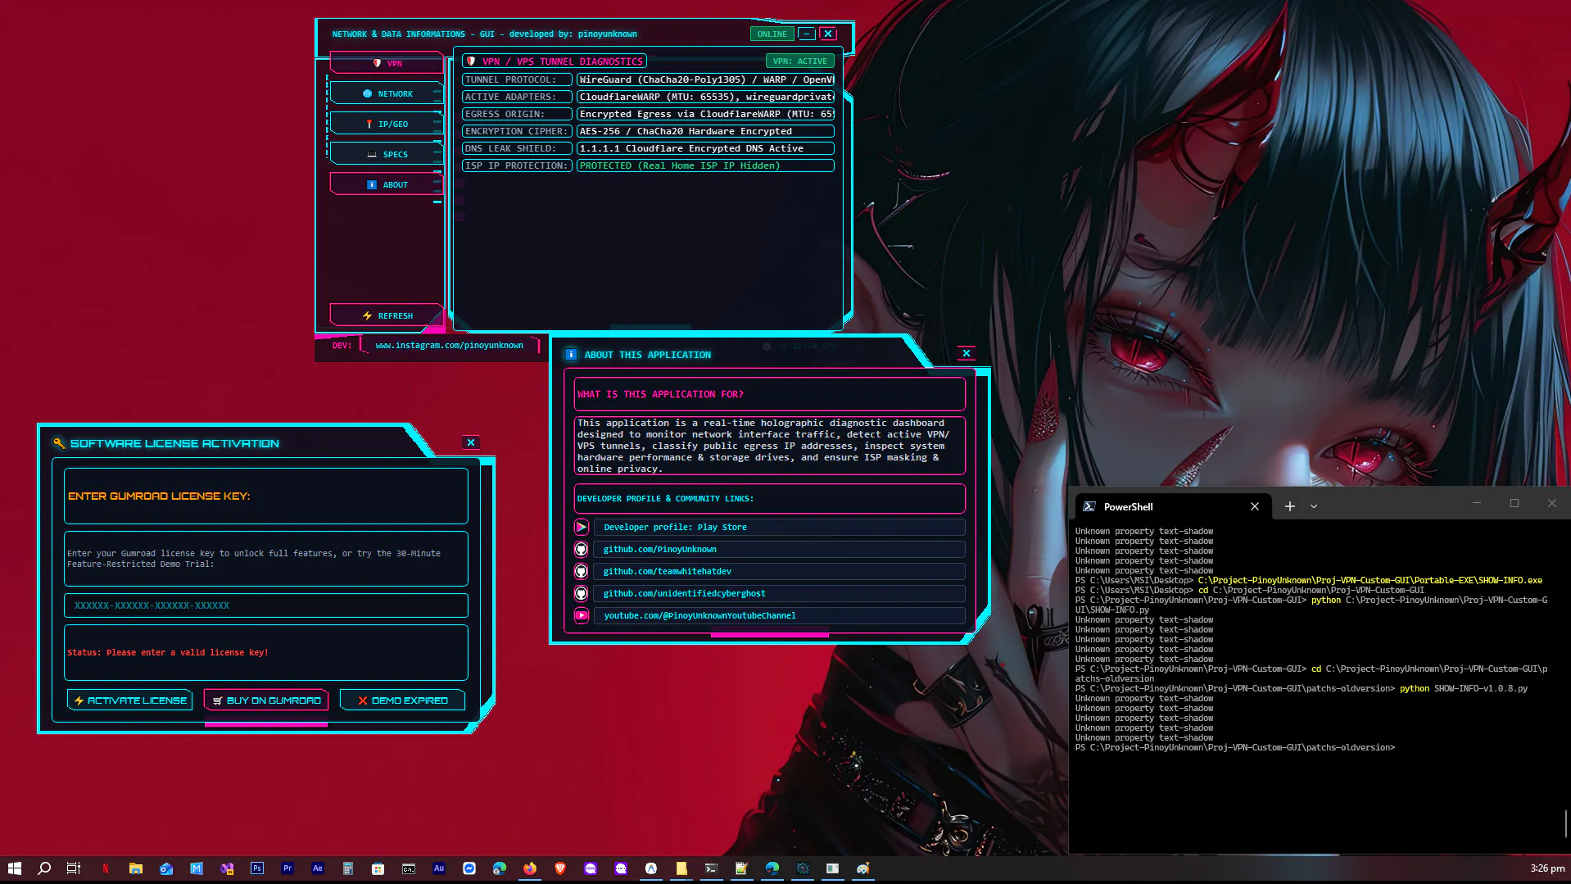Select the PowerShell terminal tab
Image resolution: width=1571 pixels, height=884 pixels.
point(1171,506)
